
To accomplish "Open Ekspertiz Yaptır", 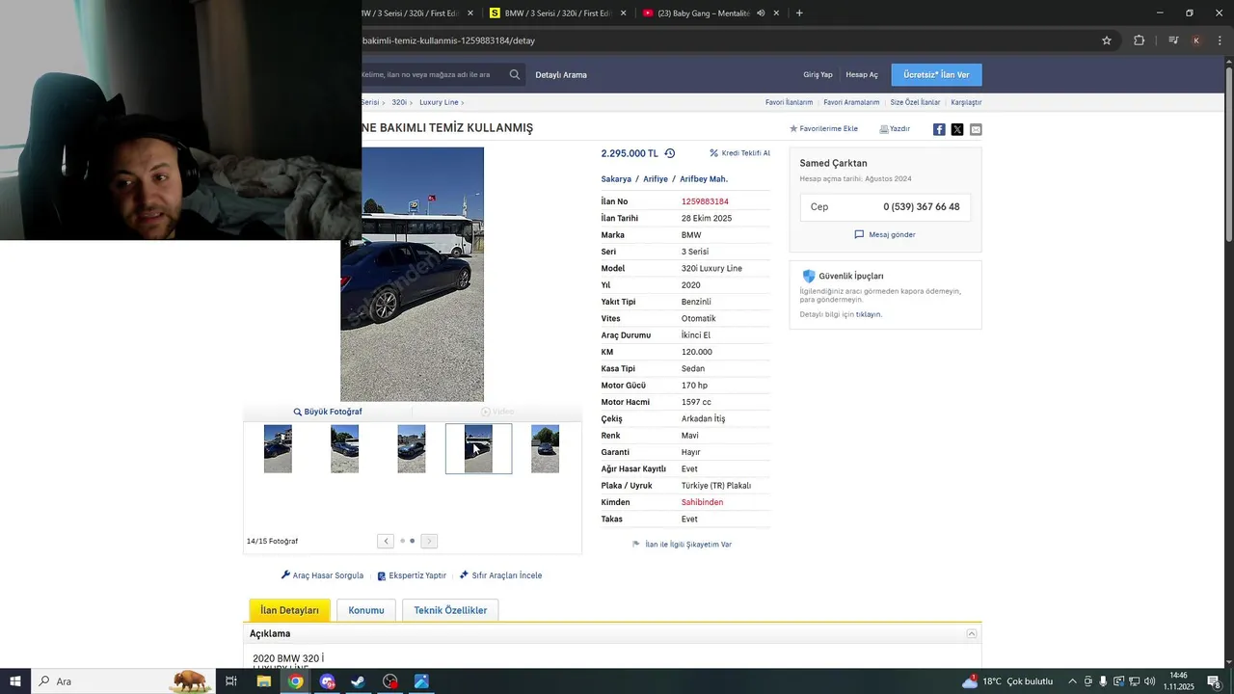I will (x=412, y=575).
